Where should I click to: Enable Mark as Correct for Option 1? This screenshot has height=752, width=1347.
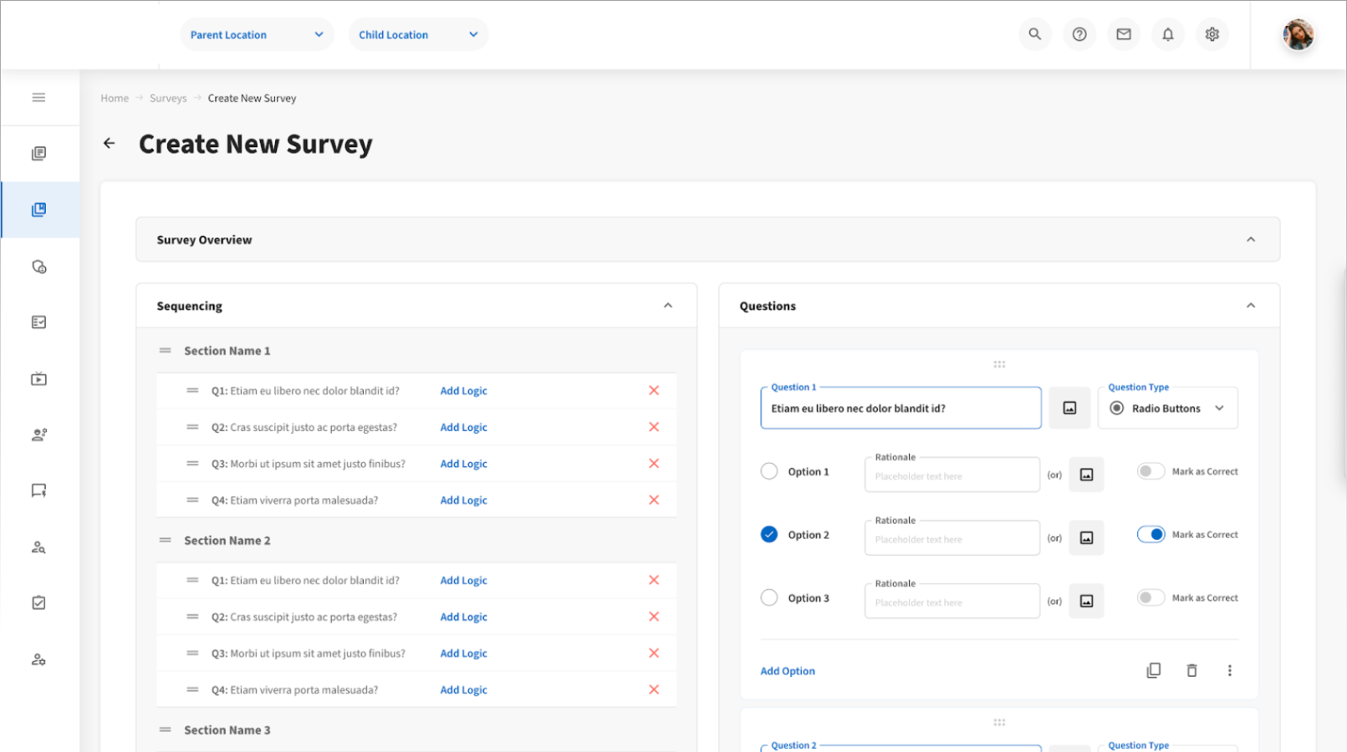[x=1151, y=471]
